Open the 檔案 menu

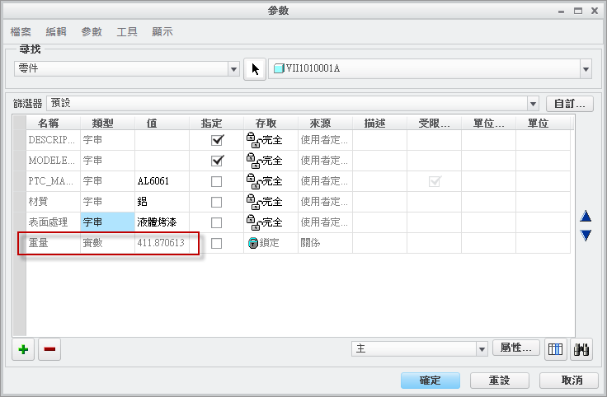coord(21,32)
